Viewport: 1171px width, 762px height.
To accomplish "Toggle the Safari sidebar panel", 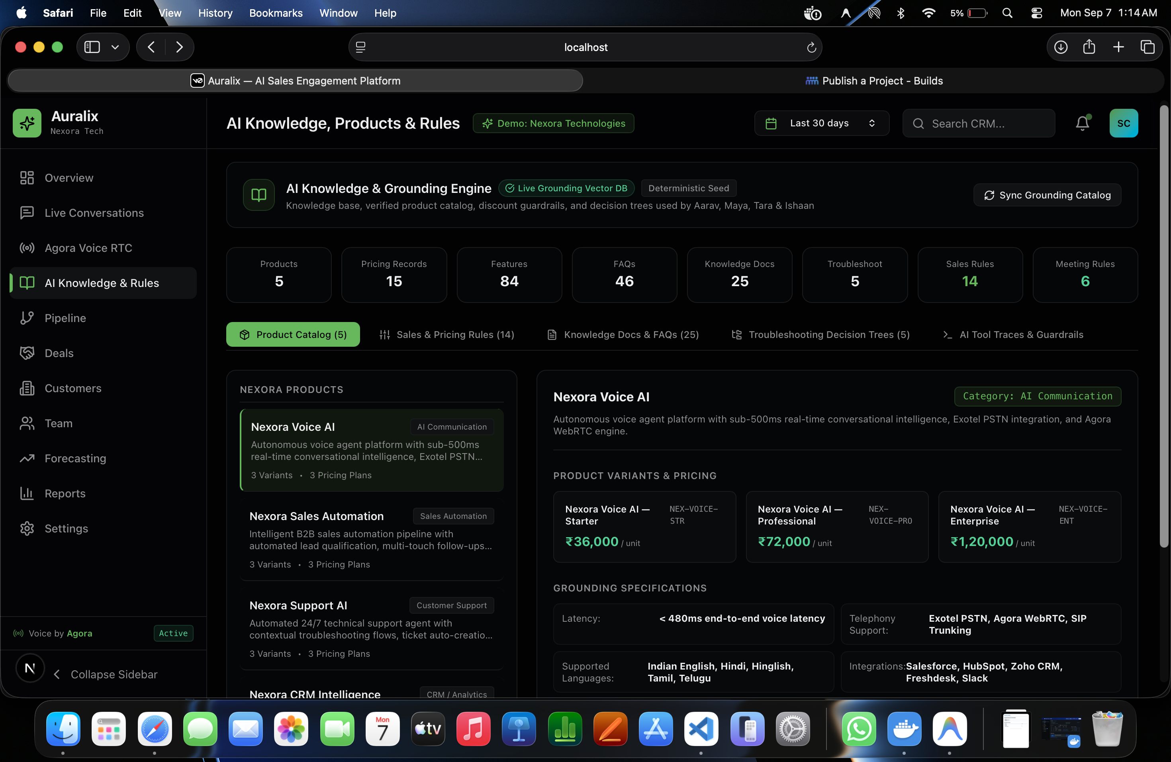I will (92, 47).
